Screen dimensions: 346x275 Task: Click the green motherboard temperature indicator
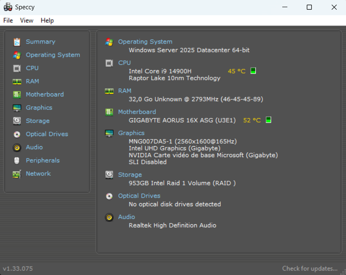[268, 120]
